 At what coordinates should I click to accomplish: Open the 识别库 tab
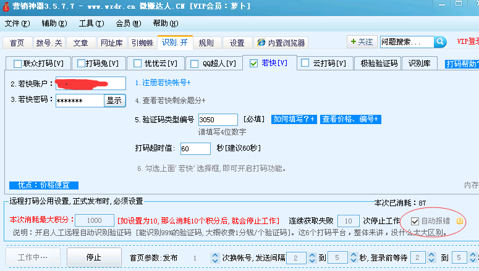[x=420, y=63]
